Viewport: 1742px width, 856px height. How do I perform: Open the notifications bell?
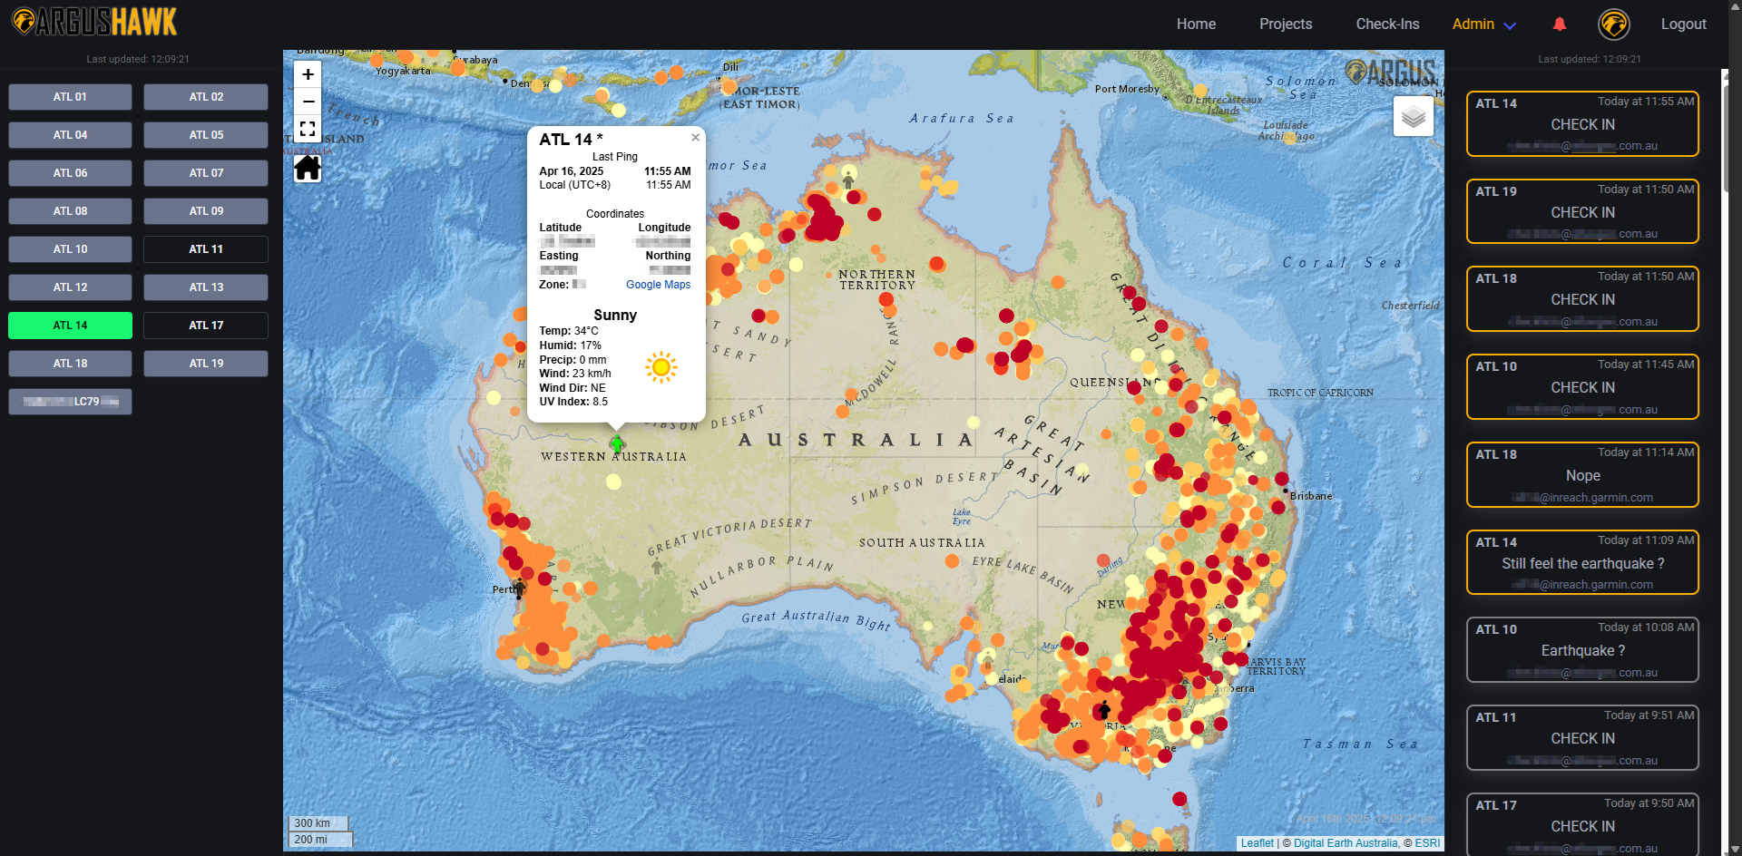pos(1559,24)
